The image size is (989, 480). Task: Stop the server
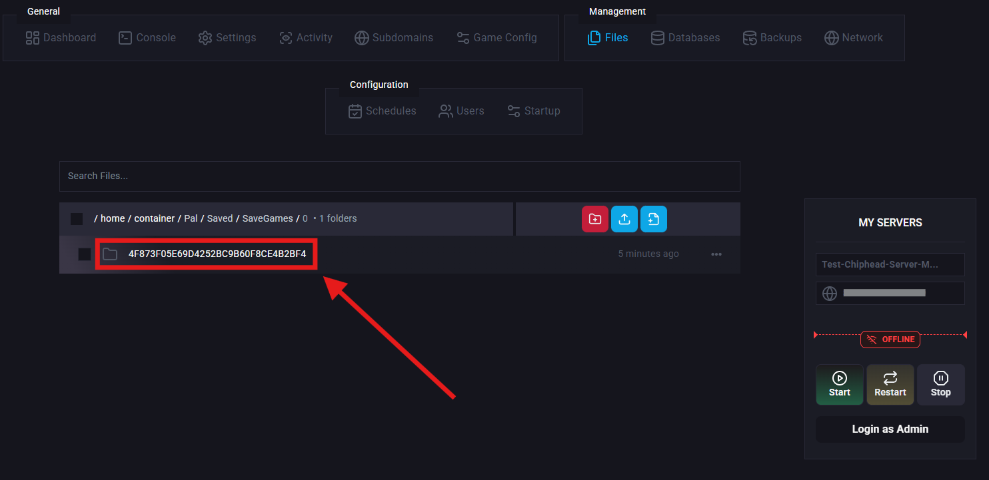941,385
